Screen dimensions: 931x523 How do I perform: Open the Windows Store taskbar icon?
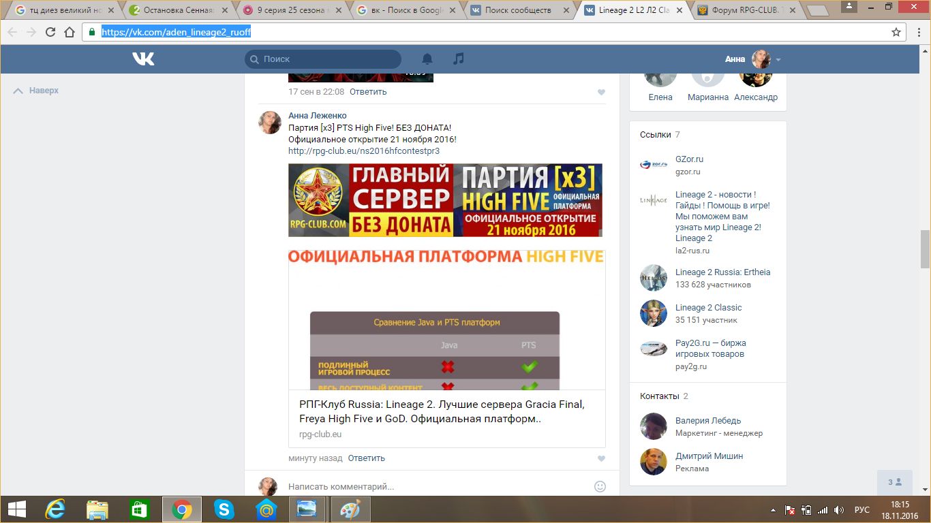click(140, 509)
